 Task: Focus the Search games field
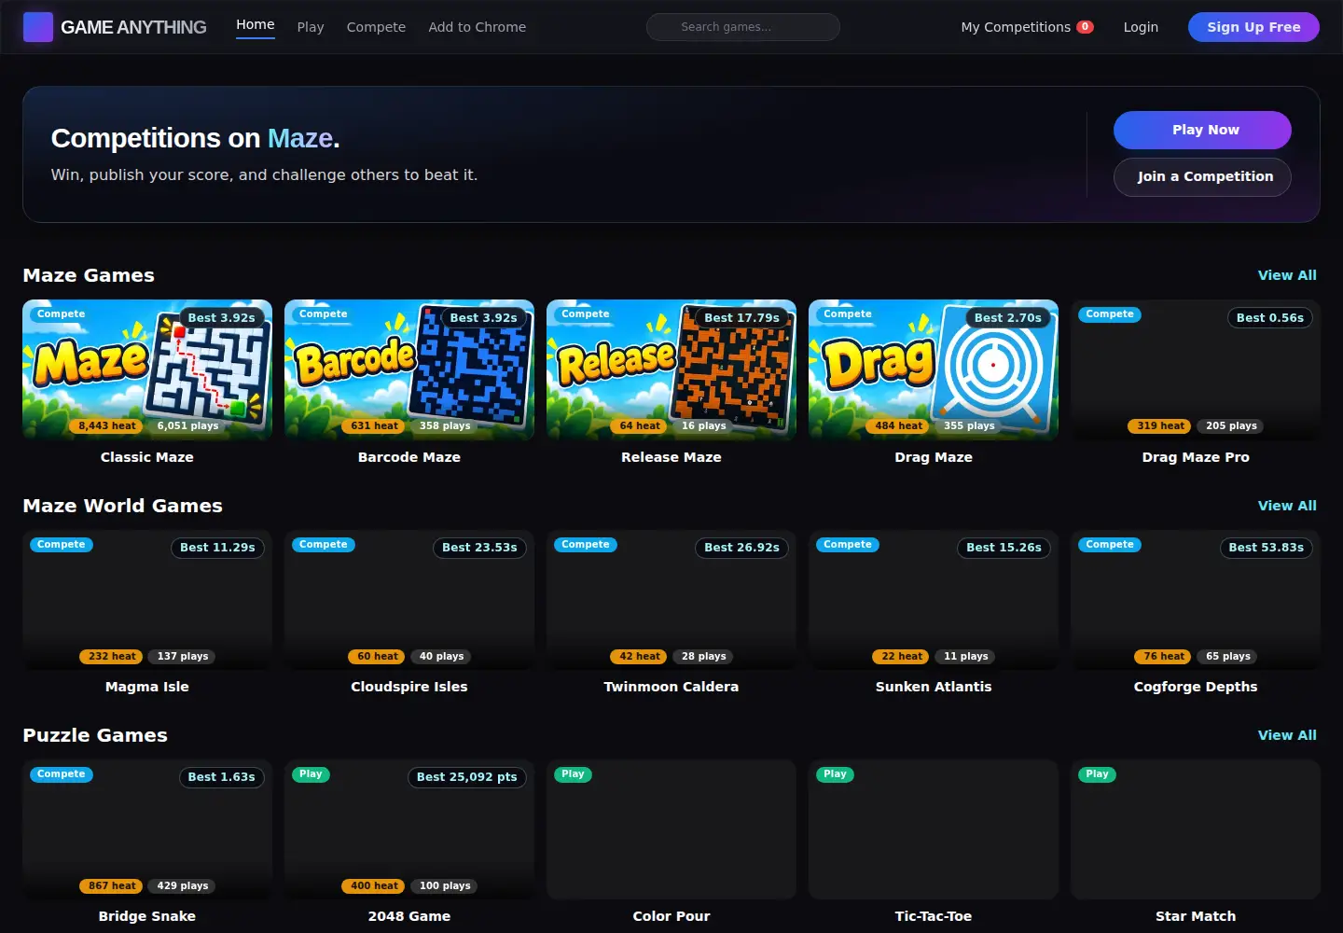[743, 27]
